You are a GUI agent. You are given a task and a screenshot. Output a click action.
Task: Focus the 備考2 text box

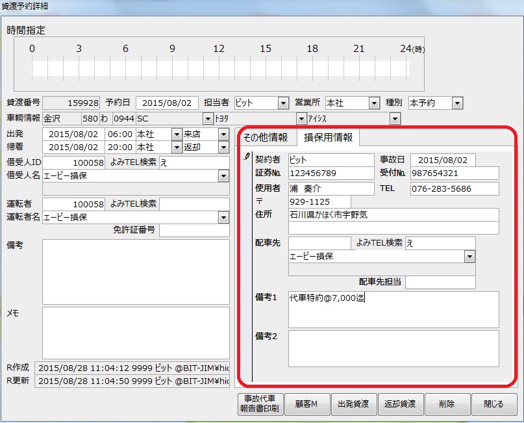pos(393,349)
